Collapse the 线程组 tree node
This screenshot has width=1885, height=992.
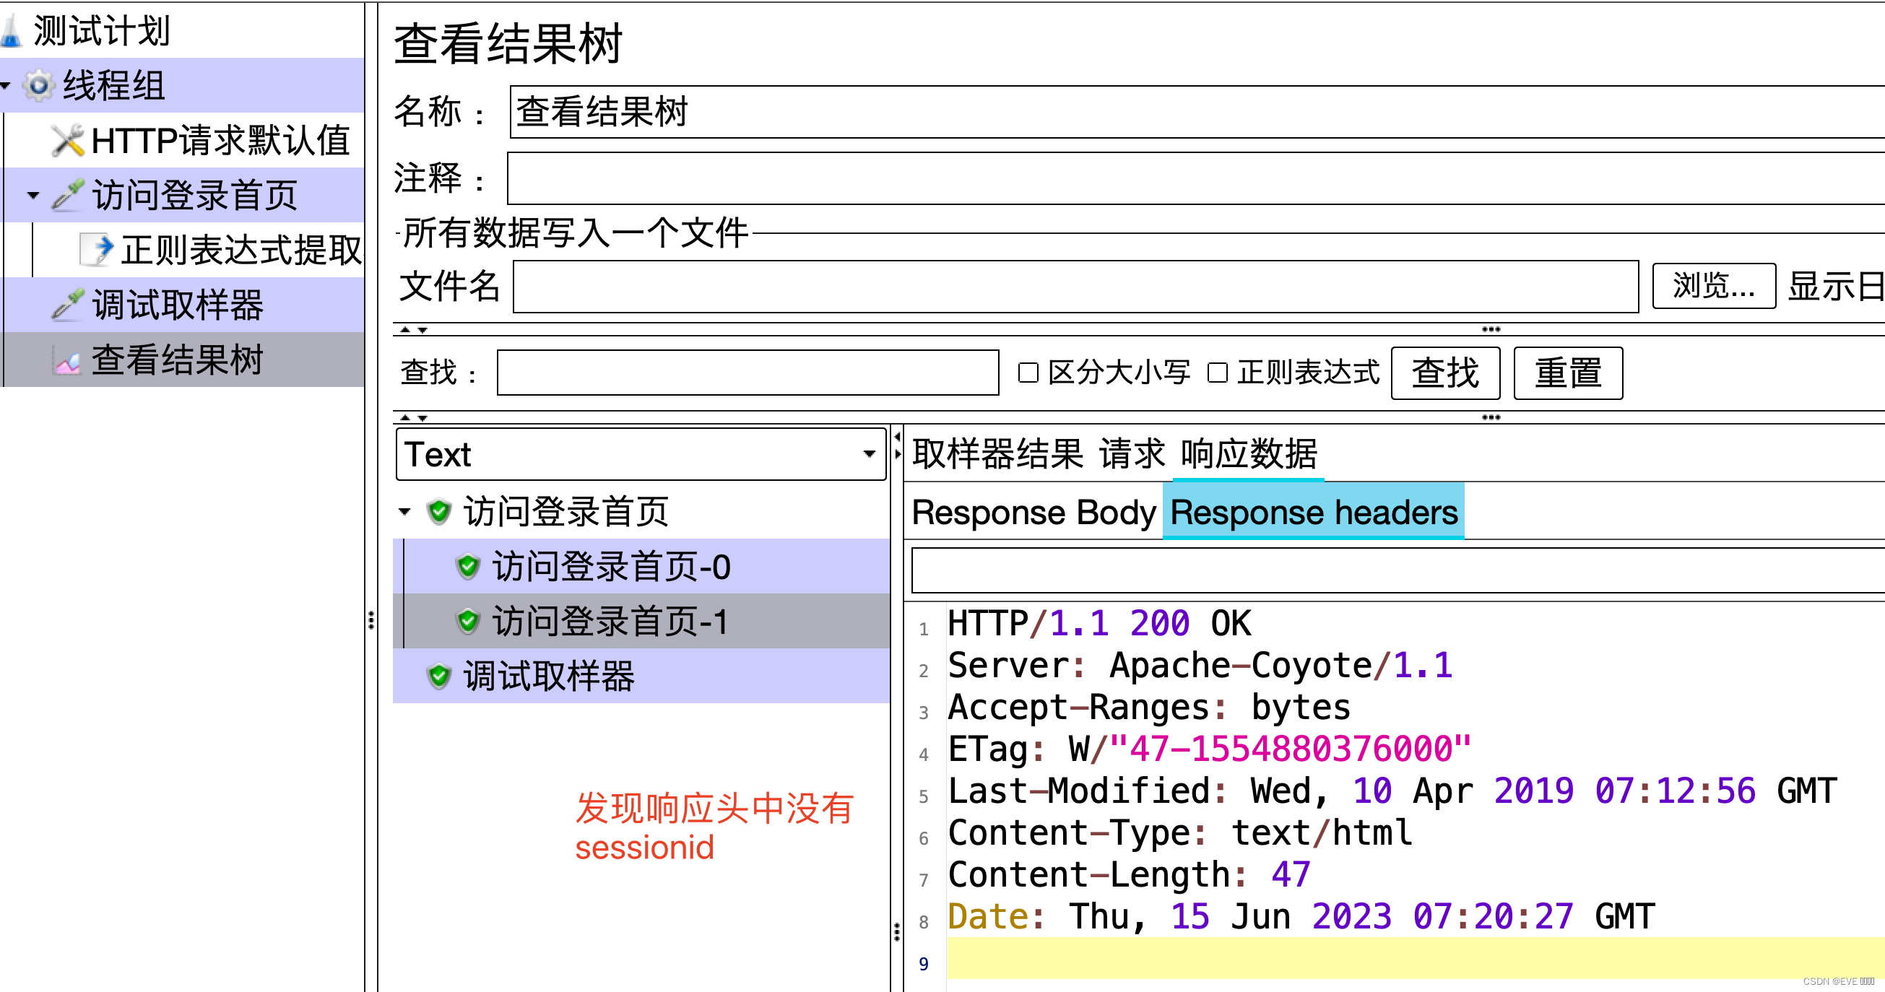click(x=6, y=86)
